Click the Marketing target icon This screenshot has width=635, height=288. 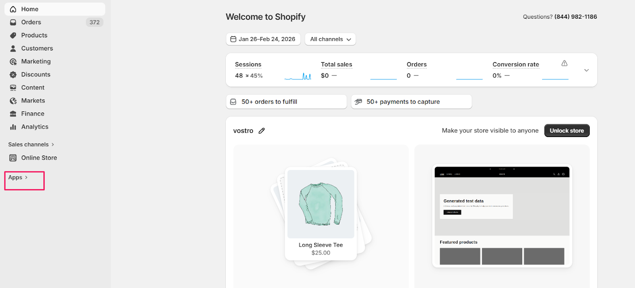pos(13,62)
